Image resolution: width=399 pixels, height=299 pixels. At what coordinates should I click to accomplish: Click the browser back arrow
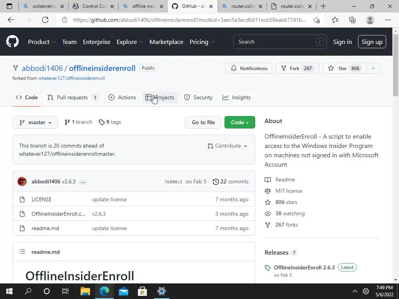(x=11, y=20)
